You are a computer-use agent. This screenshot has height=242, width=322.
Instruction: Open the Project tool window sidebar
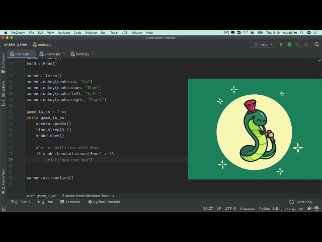[x=3, y=63]
